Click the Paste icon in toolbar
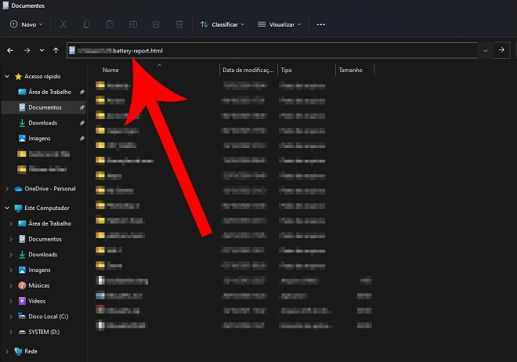This screenshot has height=362, width=517. point(110,24)
